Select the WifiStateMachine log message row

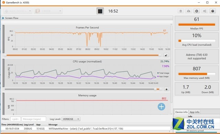86,129
